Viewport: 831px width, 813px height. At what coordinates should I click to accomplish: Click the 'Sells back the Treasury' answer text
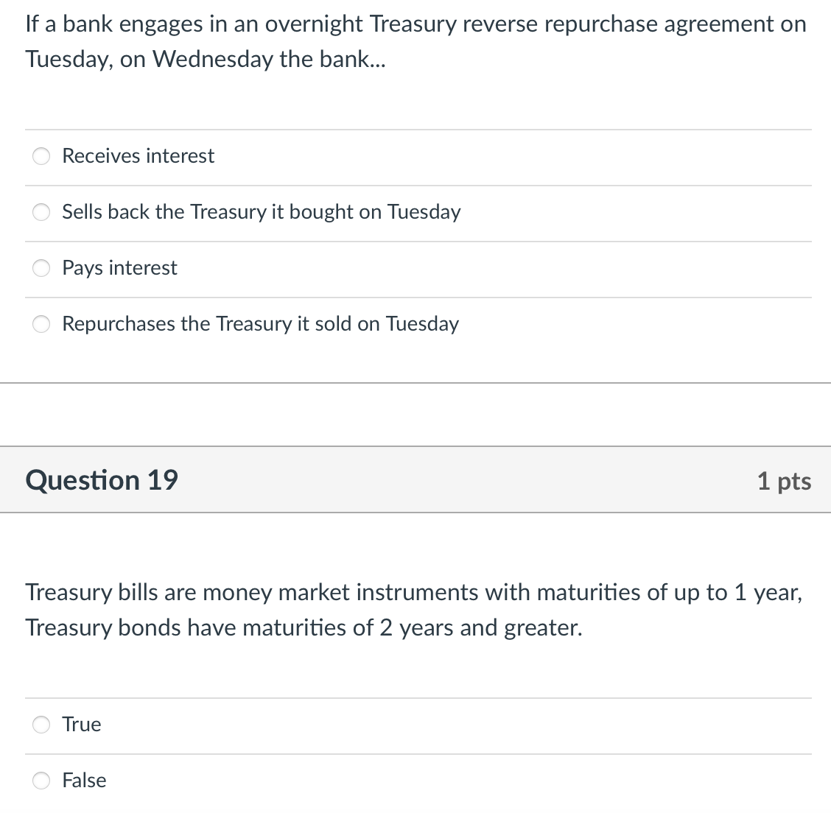click(262, 212)
